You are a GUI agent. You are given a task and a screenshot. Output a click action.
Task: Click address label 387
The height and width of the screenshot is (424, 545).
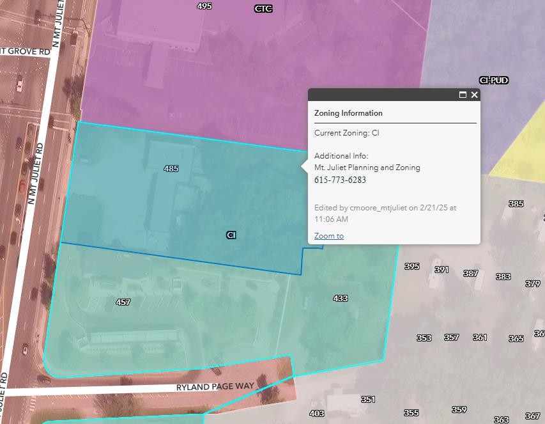471,273
